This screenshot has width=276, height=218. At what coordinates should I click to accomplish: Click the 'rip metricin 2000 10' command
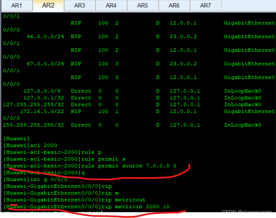tap(87, 207)
